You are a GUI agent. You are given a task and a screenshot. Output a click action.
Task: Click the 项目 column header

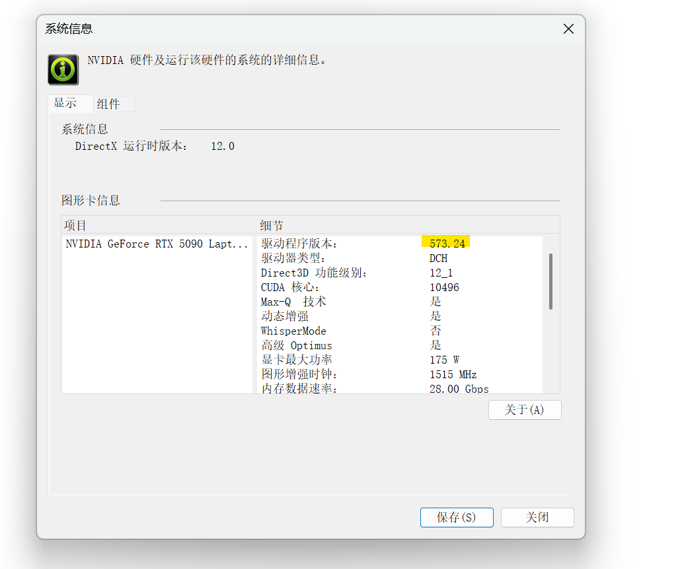[75, 225]
